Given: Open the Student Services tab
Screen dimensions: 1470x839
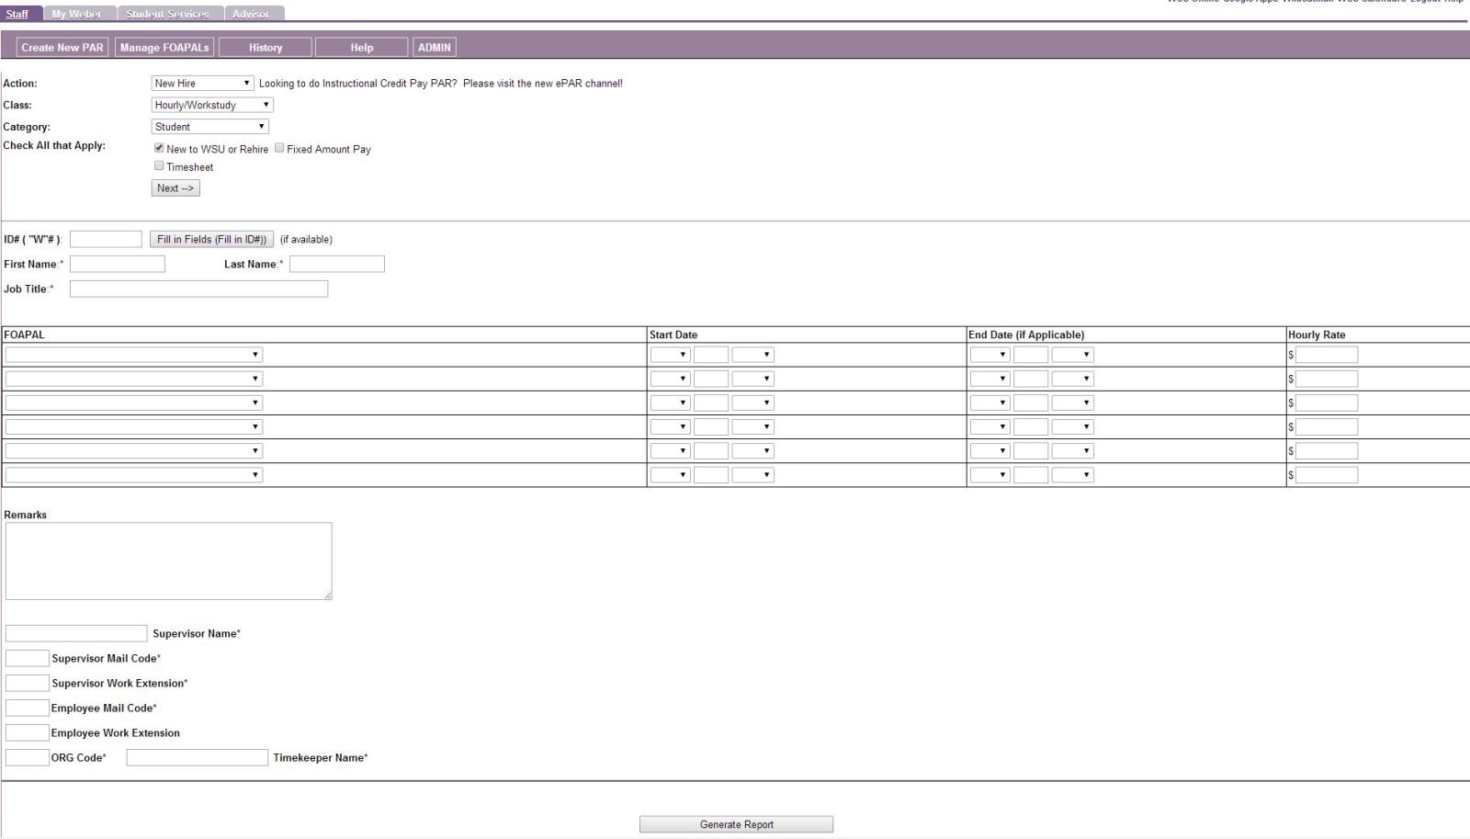Looking at the screenshot, I should pos(168,14).
